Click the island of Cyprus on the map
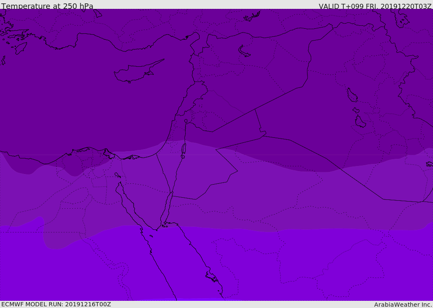This screenshot has width=433, height=308. point(139,71)
